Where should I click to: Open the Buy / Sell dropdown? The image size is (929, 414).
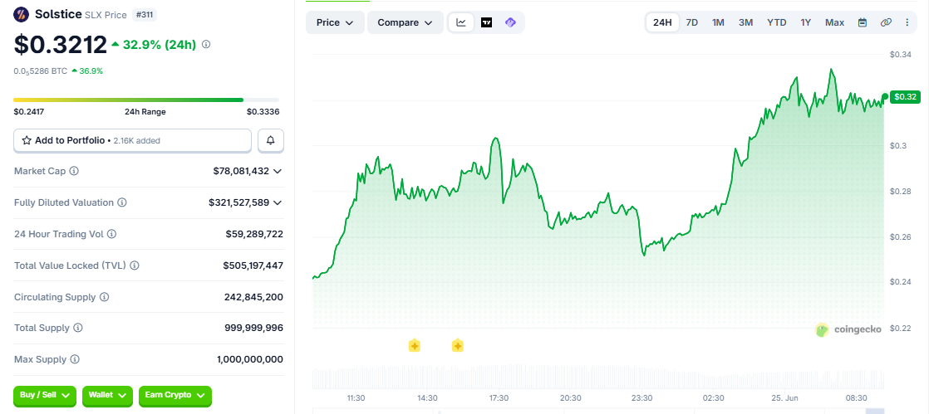pos(45,395)
